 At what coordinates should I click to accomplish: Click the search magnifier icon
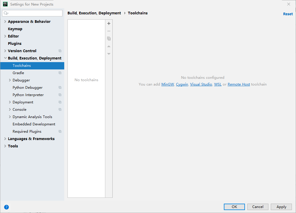[6, 13]
